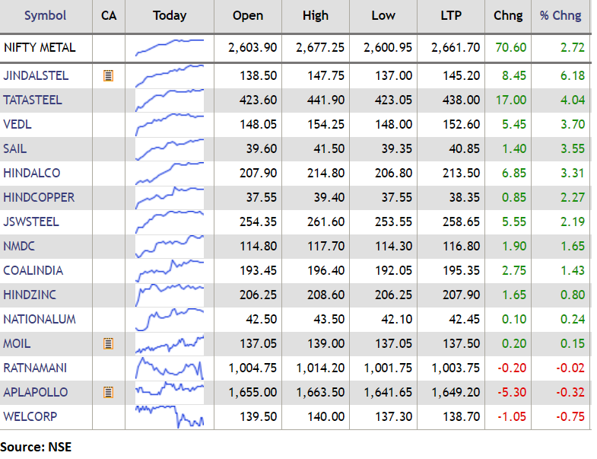This screenshot has width=597, height=459.
Task: Click the Chng column header
Action: [508, 15]
